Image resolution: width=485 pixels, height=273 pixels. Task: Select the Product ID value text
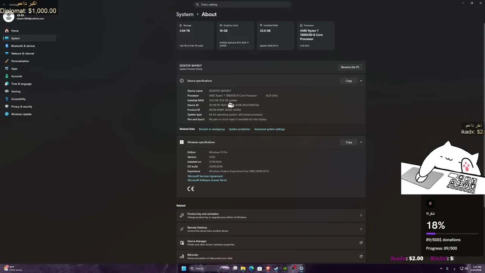tap(225, 110)
